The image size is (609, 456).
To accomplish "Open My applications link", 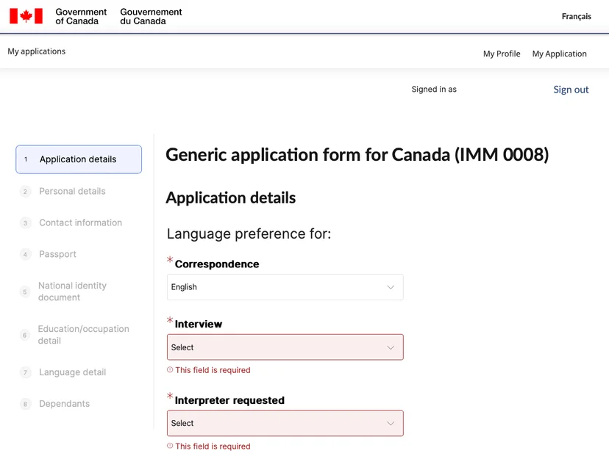I will pyautogui.click(x=37, y=51).
